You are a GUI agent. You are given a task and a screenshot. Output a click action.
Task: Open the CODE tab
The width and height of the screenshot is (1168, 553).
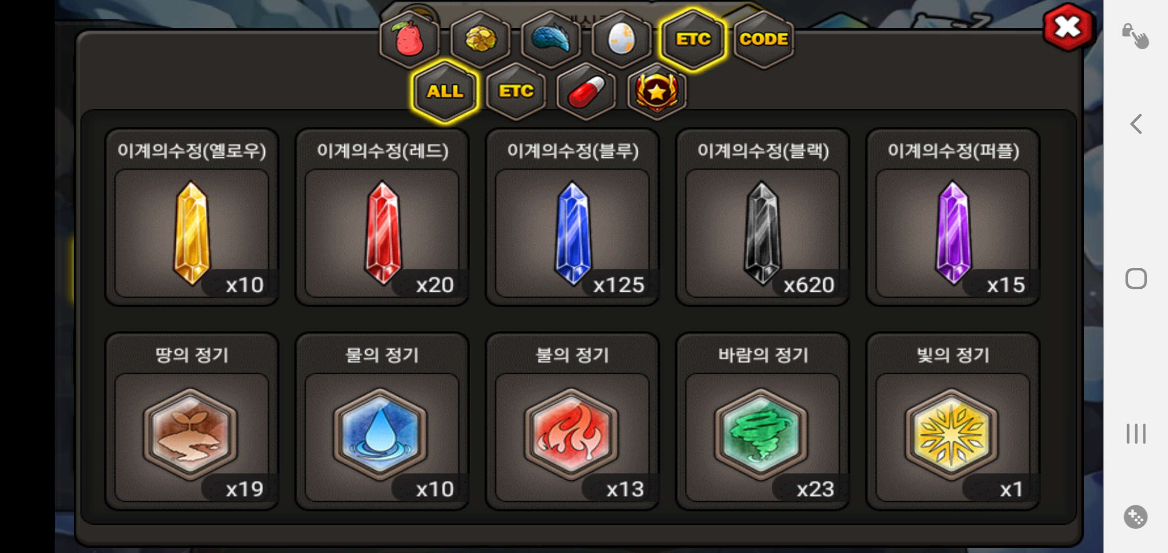[x=764, y=39]
